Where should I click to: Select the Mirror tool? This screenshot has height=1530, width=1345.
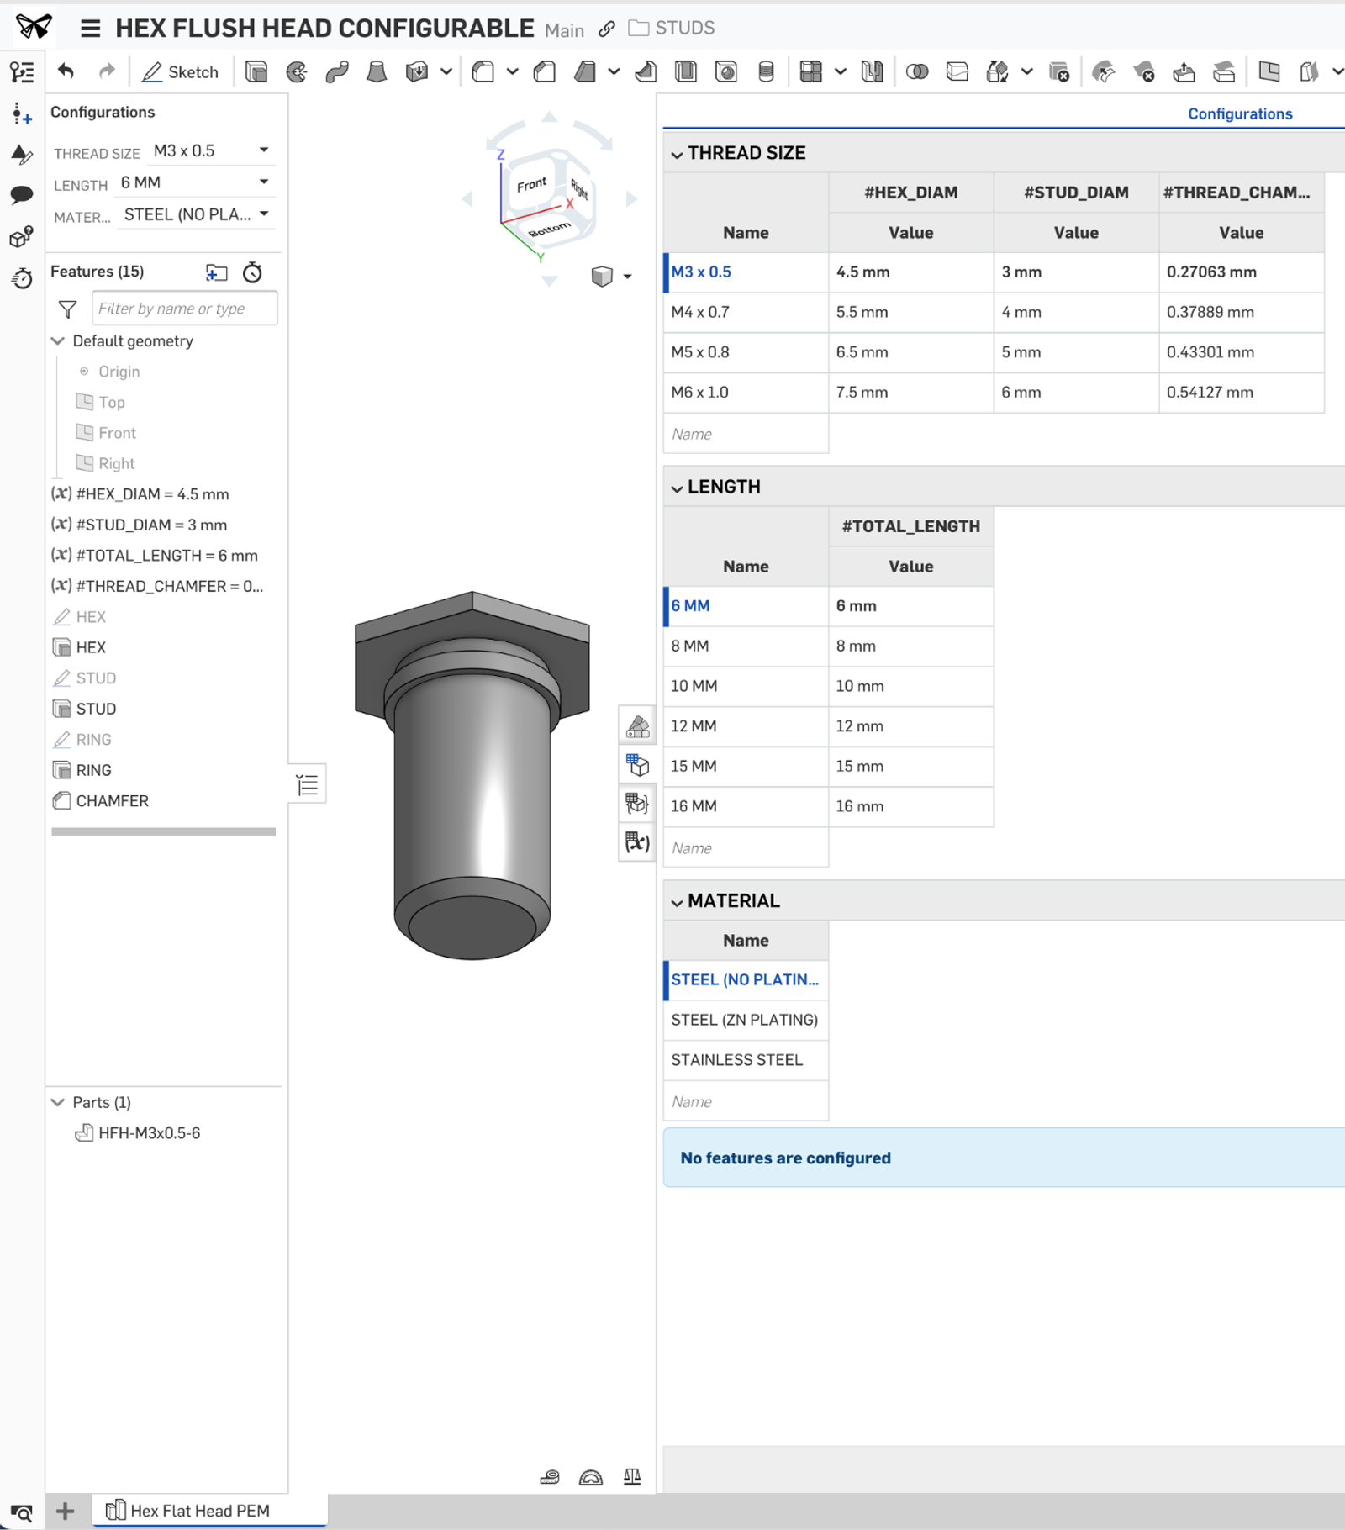[x=870, y=71]
